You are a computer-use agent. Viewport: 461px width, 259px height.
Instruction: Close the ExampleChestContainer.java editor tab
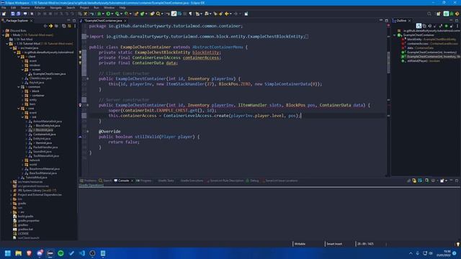click(125, 21)
